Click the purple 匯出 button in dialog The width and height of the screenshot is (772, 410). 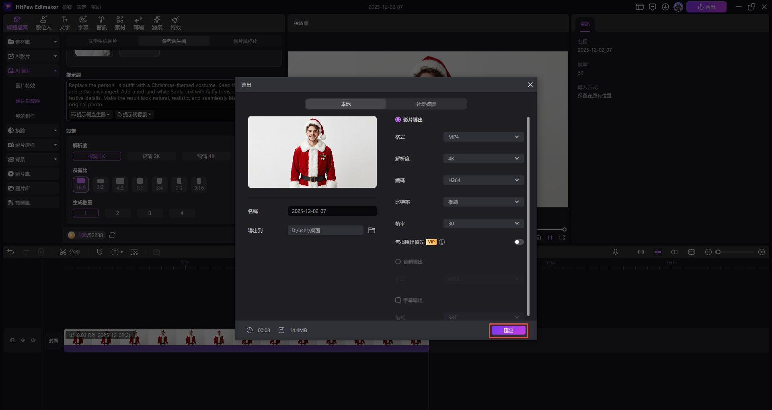(x=508, y=330)
